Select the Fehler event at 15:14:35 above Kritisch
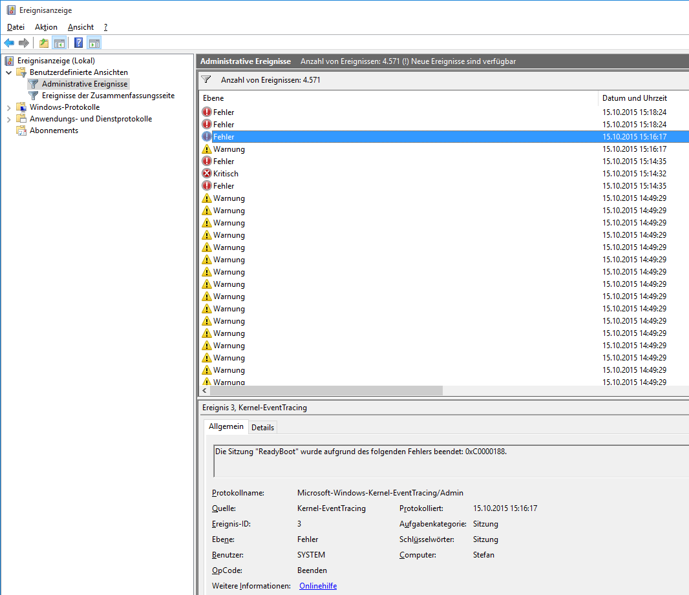Viewport: 689px width, 595px height. (x=445, y=161)
